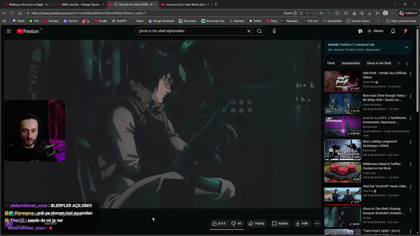Click the Kaydet save button
The height and width of the screenshot is (236, 420).
280,224
